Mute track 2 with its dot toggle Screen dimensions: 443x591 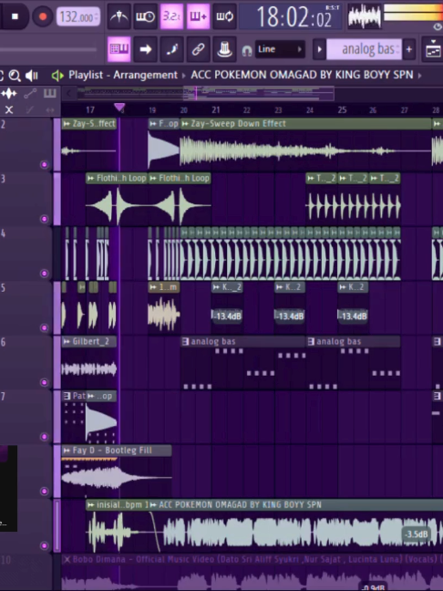pyautogui.click(x=44, y=164)
